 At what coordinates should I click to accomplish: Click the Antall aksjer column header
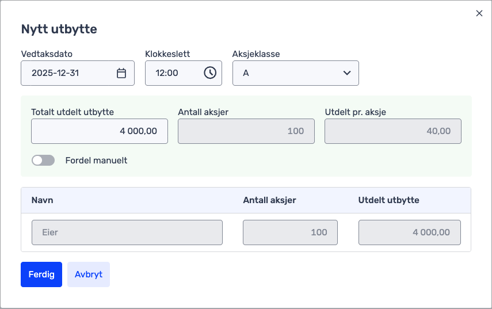coord(269,200)
